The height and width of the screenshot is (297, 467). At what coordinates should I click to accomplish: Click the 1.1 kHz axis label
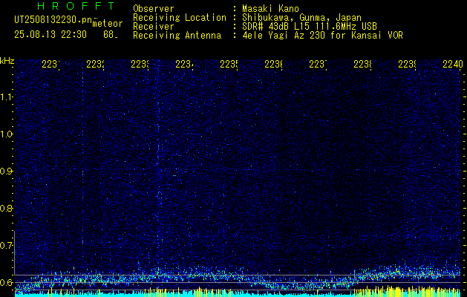pyautogui.click(x=6, y=97)
